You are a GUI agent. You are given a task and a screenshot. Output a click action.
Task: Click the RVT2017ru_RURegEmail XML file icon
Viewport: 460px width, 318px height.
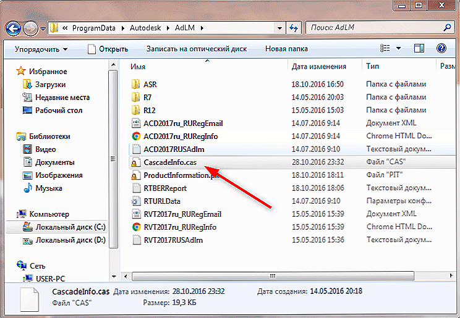coord(136,214)
